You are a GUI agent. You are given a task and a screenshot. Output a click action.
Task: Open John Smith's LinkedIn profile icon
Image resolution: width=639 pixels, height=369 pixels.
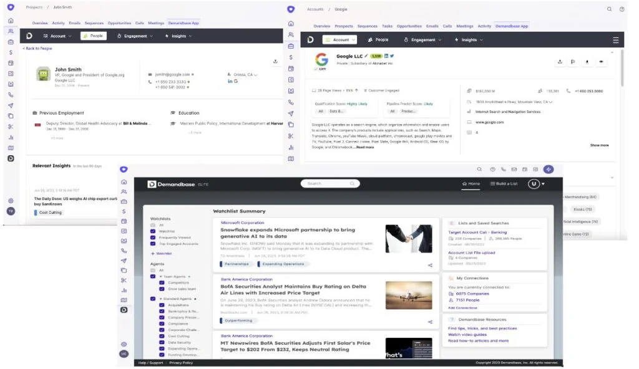tap(230, 81)
